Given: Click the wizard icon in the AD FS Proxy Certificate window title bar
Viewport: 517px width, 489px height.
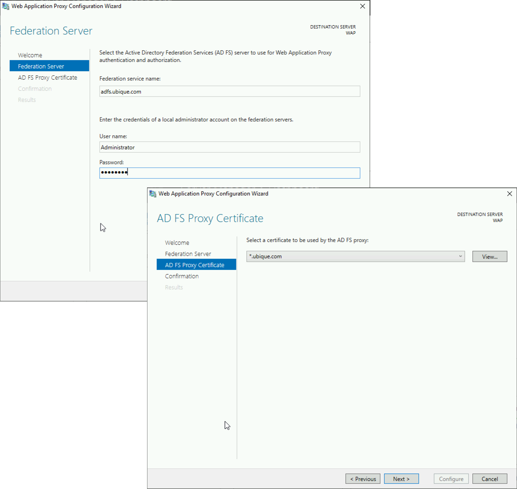Looking at the screenshot, I should pyautogui.click(x=153, y=194).
